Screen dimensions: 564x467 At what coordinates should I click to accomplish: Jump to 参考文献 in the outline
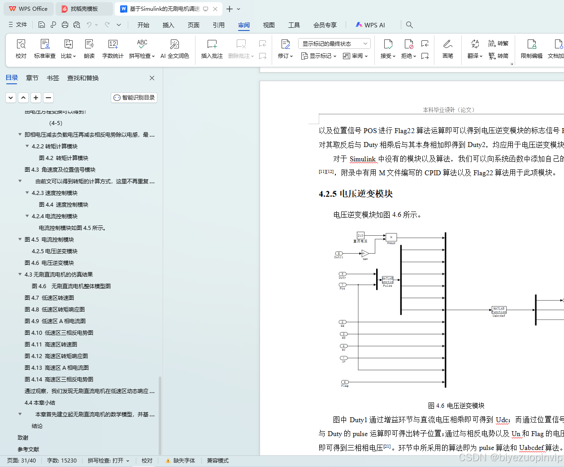tap(28, 449)
